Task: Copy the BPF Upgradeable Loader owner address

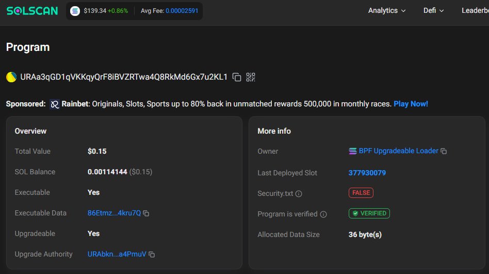Action: point(444,151)
